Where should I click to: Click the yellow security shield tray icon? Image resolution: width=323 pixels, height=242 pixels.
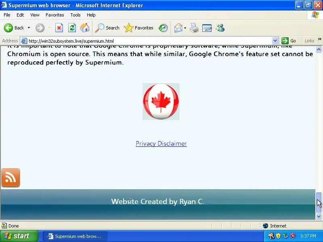tap(278, 236)
